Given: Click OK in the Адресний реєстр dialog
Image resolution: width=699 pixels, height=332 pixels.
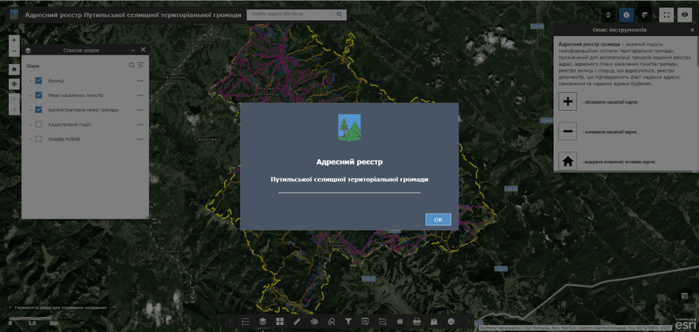Looking at the screenshot, I should click(x=438, y=219).
